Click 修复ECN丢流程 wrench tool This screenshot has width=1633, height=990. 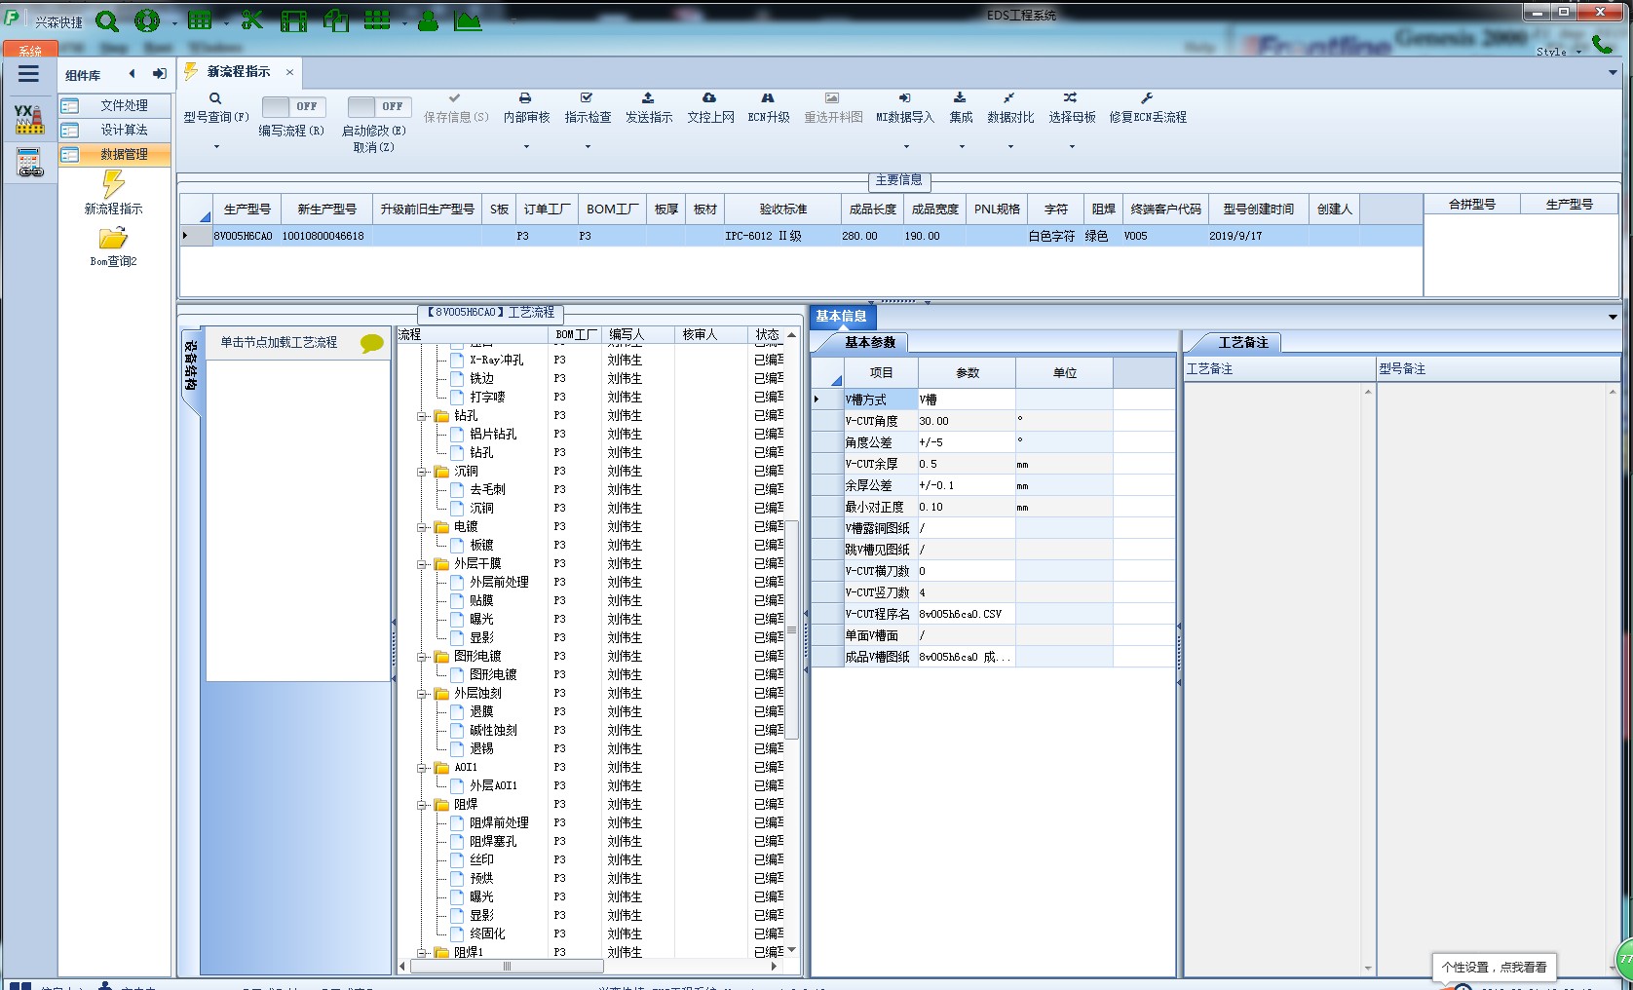click(1148, 108)
